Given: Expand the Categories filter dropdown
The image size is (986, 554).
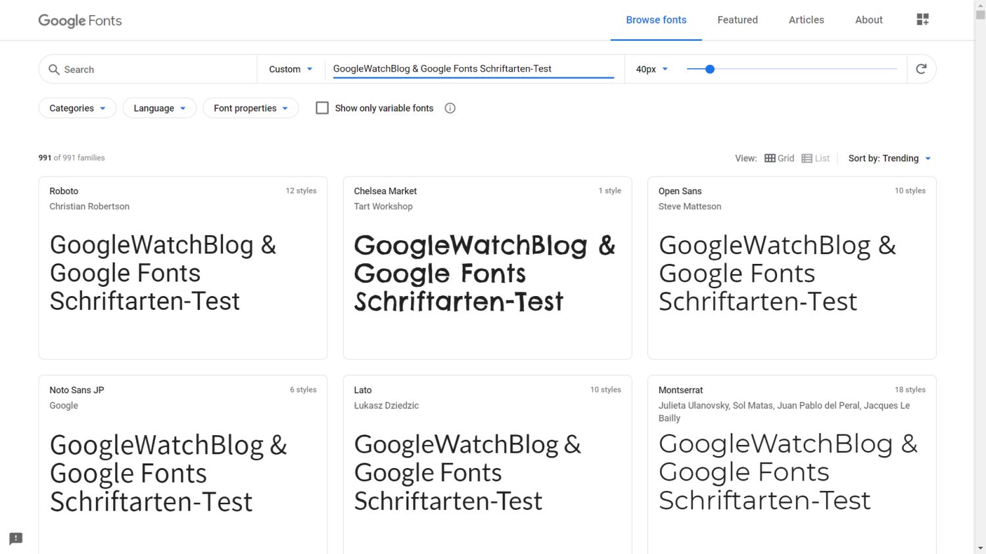Looking at the screenshot, I should (77, 108).
